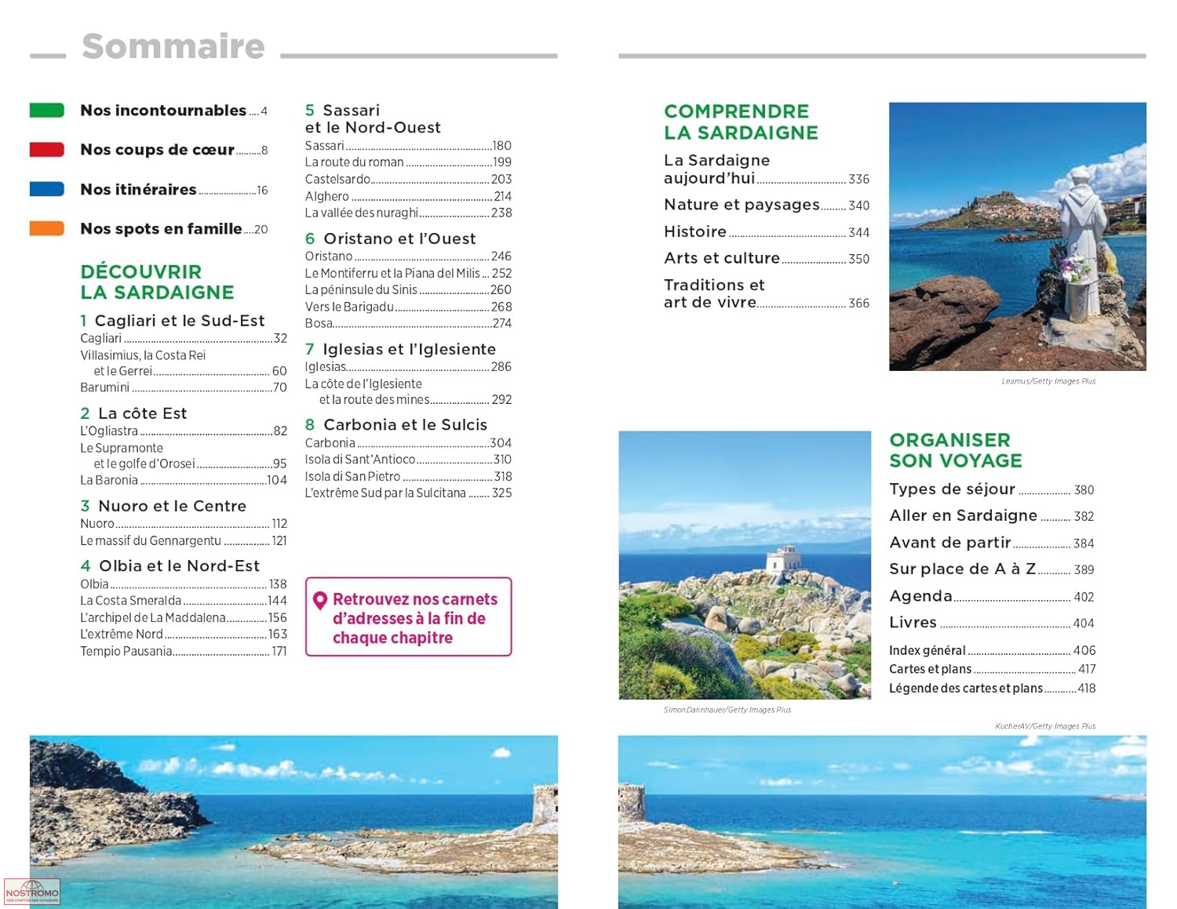Select the Agenda page 402 entry
Viewport: 1177px width, 909px height.
point(992,596)
